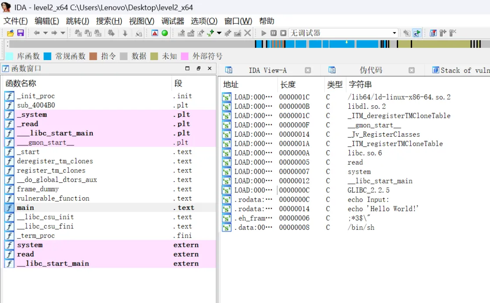
Task: Sort strings by 字符串 column header
Action: [419, 84]
